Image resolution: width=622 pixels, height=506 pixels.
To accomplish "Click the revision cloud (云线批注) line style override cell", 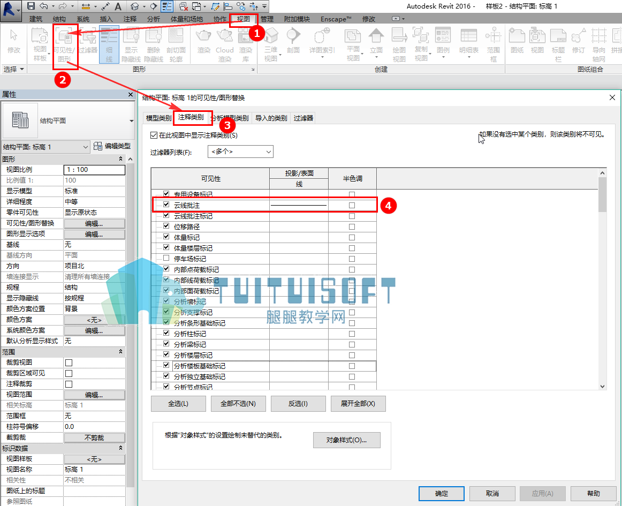I will click(299, 205).
